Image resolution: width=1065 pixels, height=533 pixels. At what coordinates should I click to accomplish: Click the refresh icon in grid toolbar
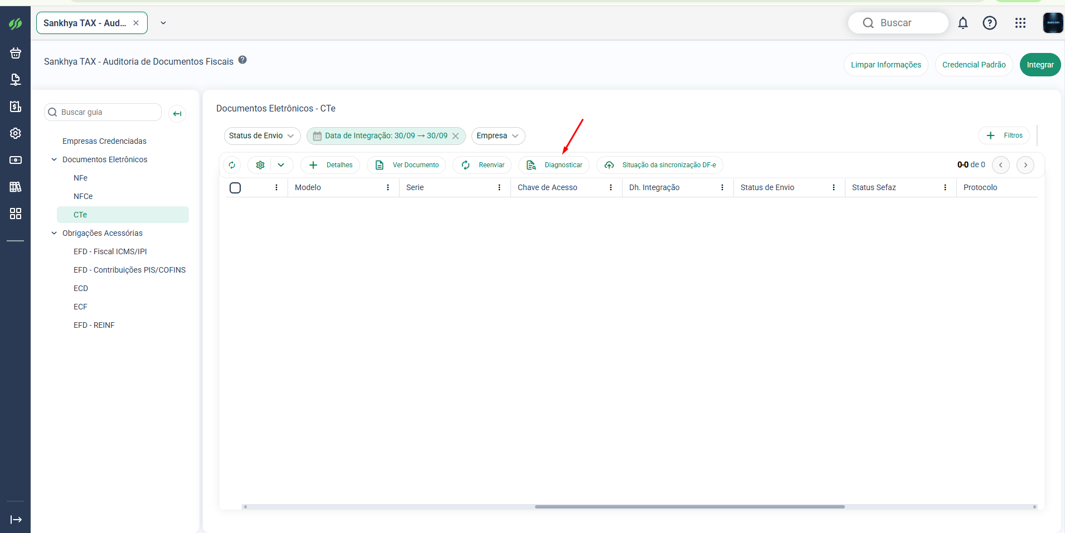point(232,165)
